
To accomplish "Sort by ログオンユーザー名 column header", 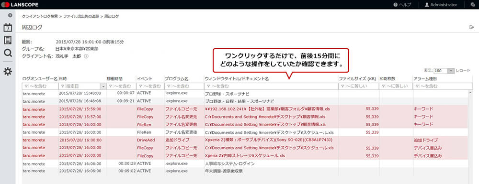I will [40, 79].
